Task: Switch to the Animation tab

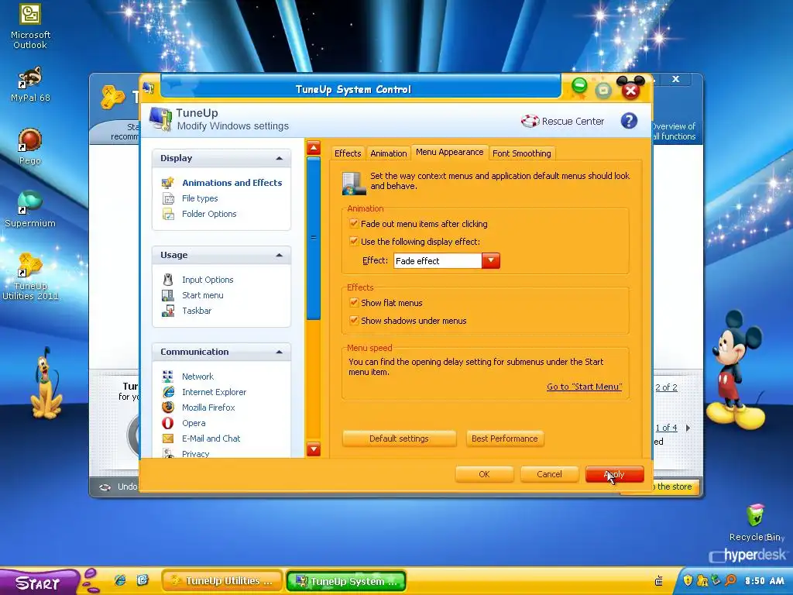Action: coord(389,153)
